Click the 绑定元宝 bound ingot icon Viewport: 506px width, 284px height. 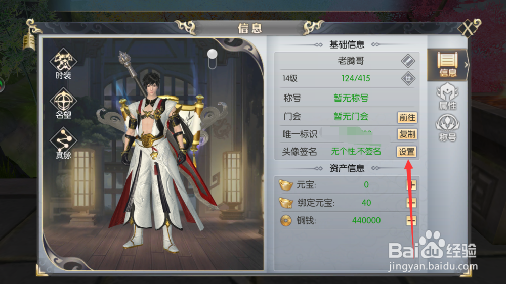point(285,203)
